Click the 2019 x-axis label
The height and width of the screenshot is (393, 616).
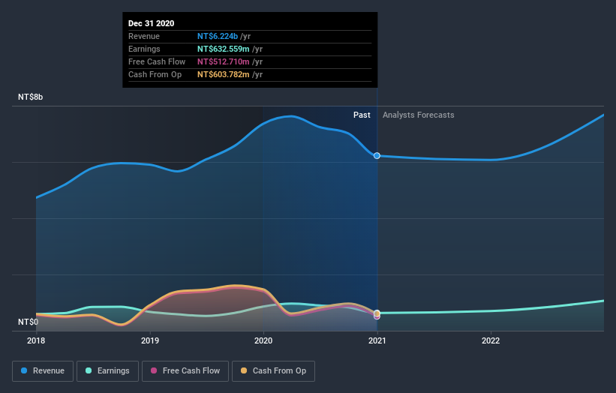click(150, 340)
